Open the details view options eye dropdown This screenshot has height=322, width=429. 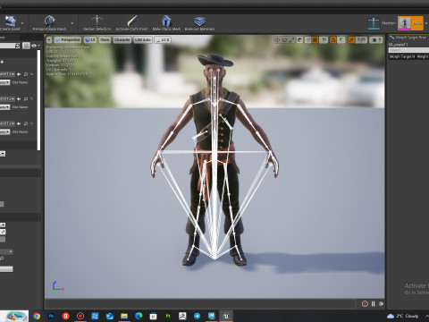(36, 46)
